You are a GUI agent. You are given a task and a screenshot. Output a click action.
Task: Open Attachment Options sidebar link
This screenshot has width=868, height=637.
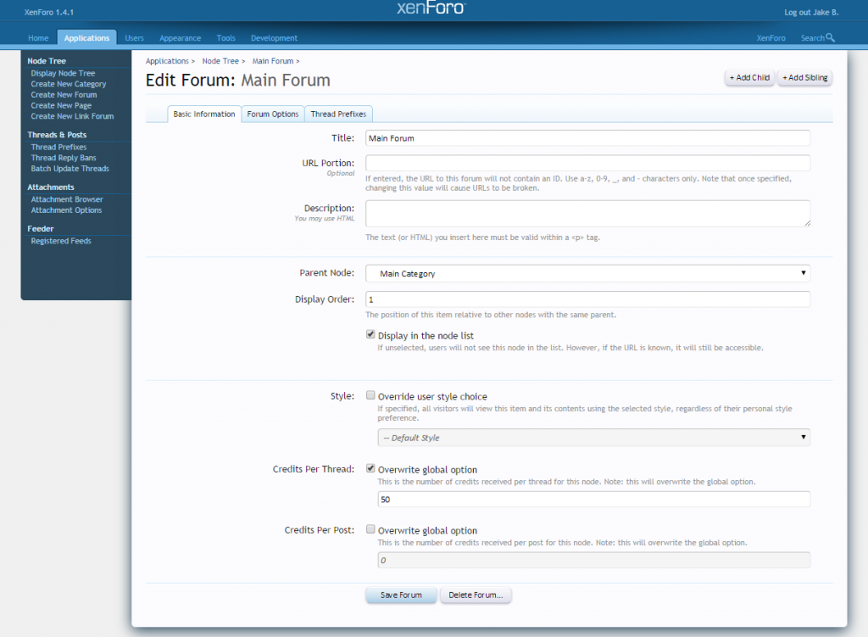point(66,210)
